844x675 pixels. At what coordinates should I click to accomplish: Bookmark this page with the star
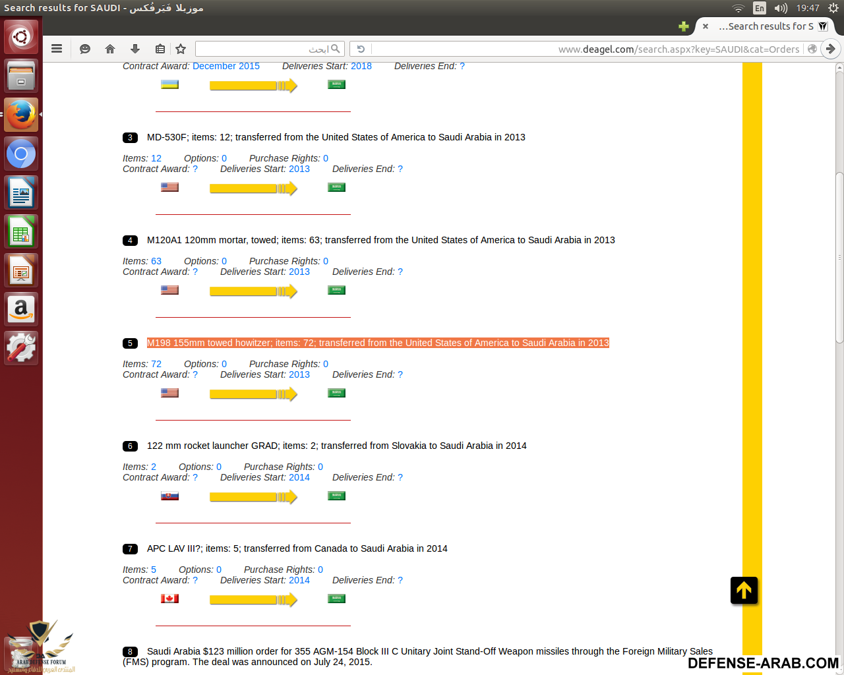point(181,49)
